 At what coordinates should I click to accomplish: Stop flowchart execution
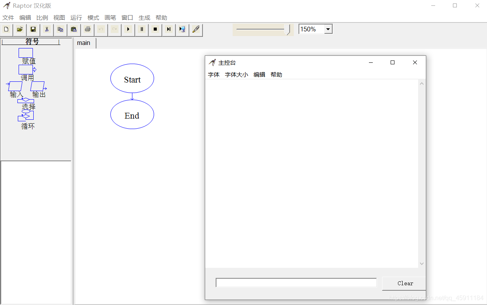click(155, 29)
